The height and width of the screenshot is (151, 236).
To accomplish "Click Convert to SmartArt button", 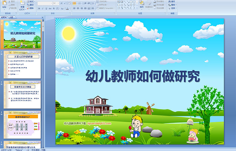I will 106,8.
